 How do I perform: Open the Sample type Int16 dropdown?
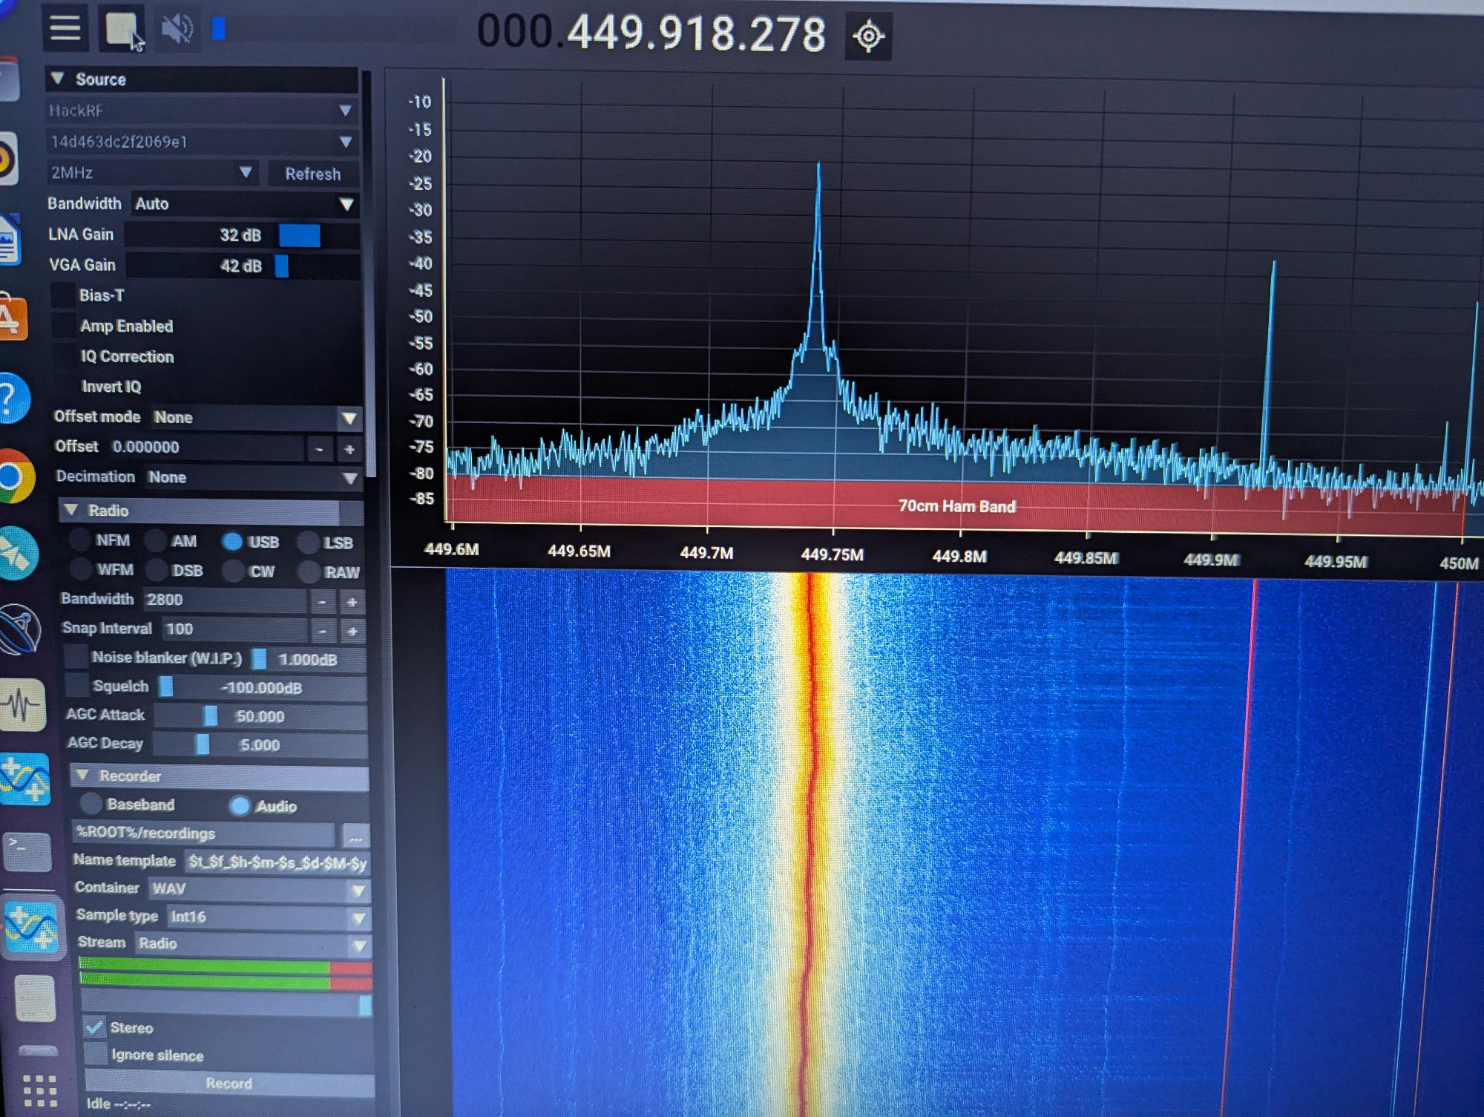point(268,917)
